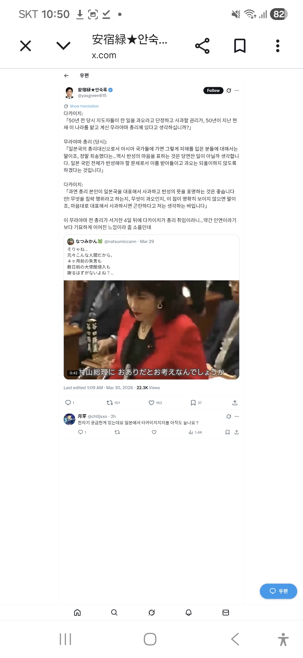Expand the downward chevron beside page title
This screenshot has width=303, height=658.
pyautogui.click(x=63, y=46)
